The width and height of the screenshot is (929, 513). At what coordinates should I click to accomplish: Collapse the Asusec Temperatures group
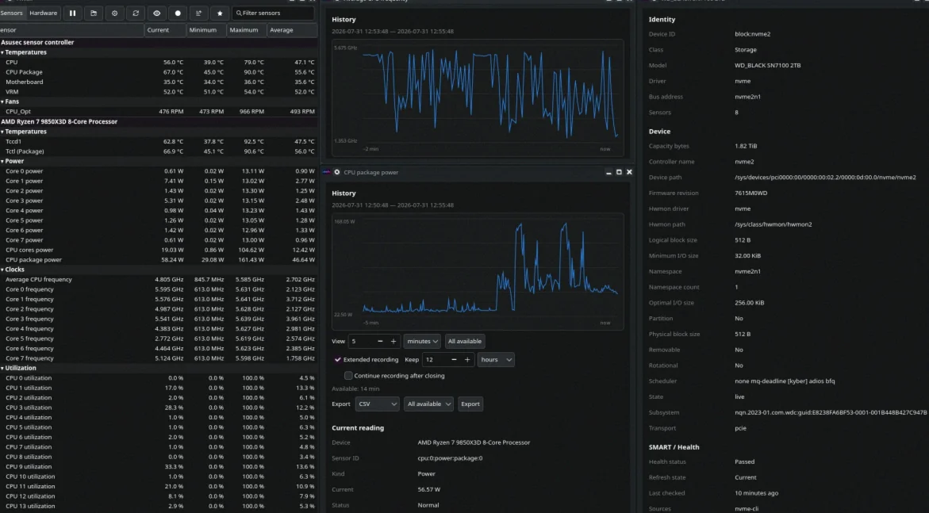[x=2, y=52]
